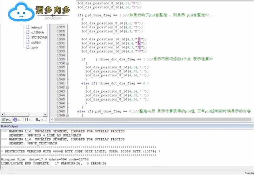Click the lcd_dis_position_8_16(4,2,'I') line

pyautogui.click(x=112, y=27)
